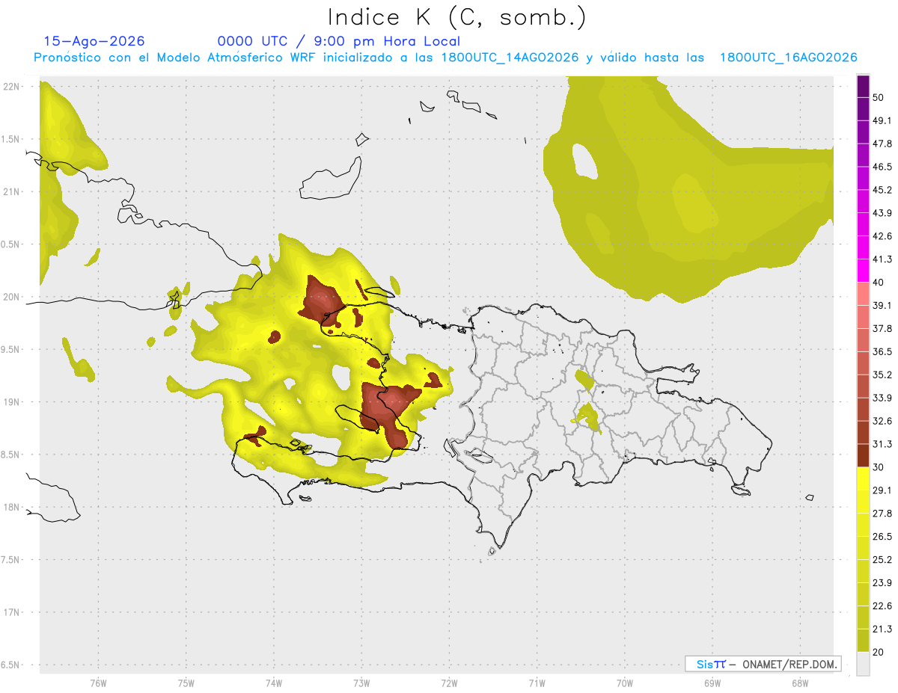Screen dimensions: 898x693
Task: Click the '31.3' value on color scale
Action: (x=882, y=444)
